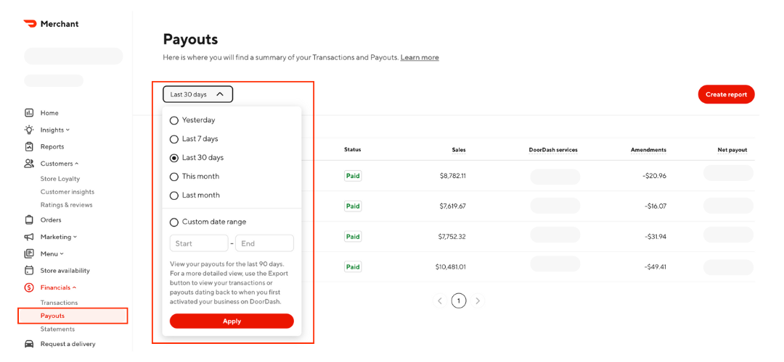Select the This month option

coord(174,177)
